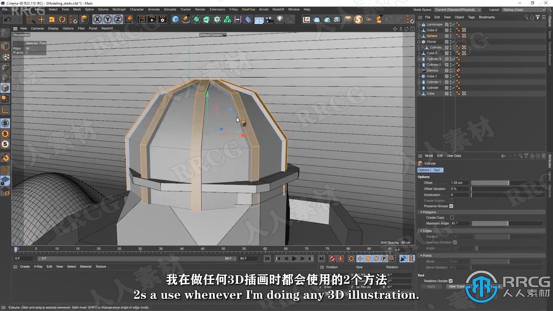The height and width of the screenshot is (311, 553).
Task: Click the Takes side tab
Action: click(550, 34)
